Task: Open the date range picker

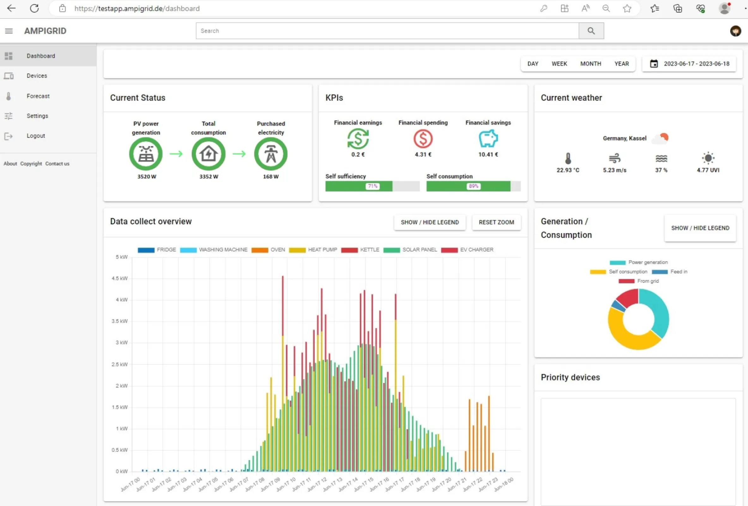Action: pyautogui.click(x=689, y=64)
